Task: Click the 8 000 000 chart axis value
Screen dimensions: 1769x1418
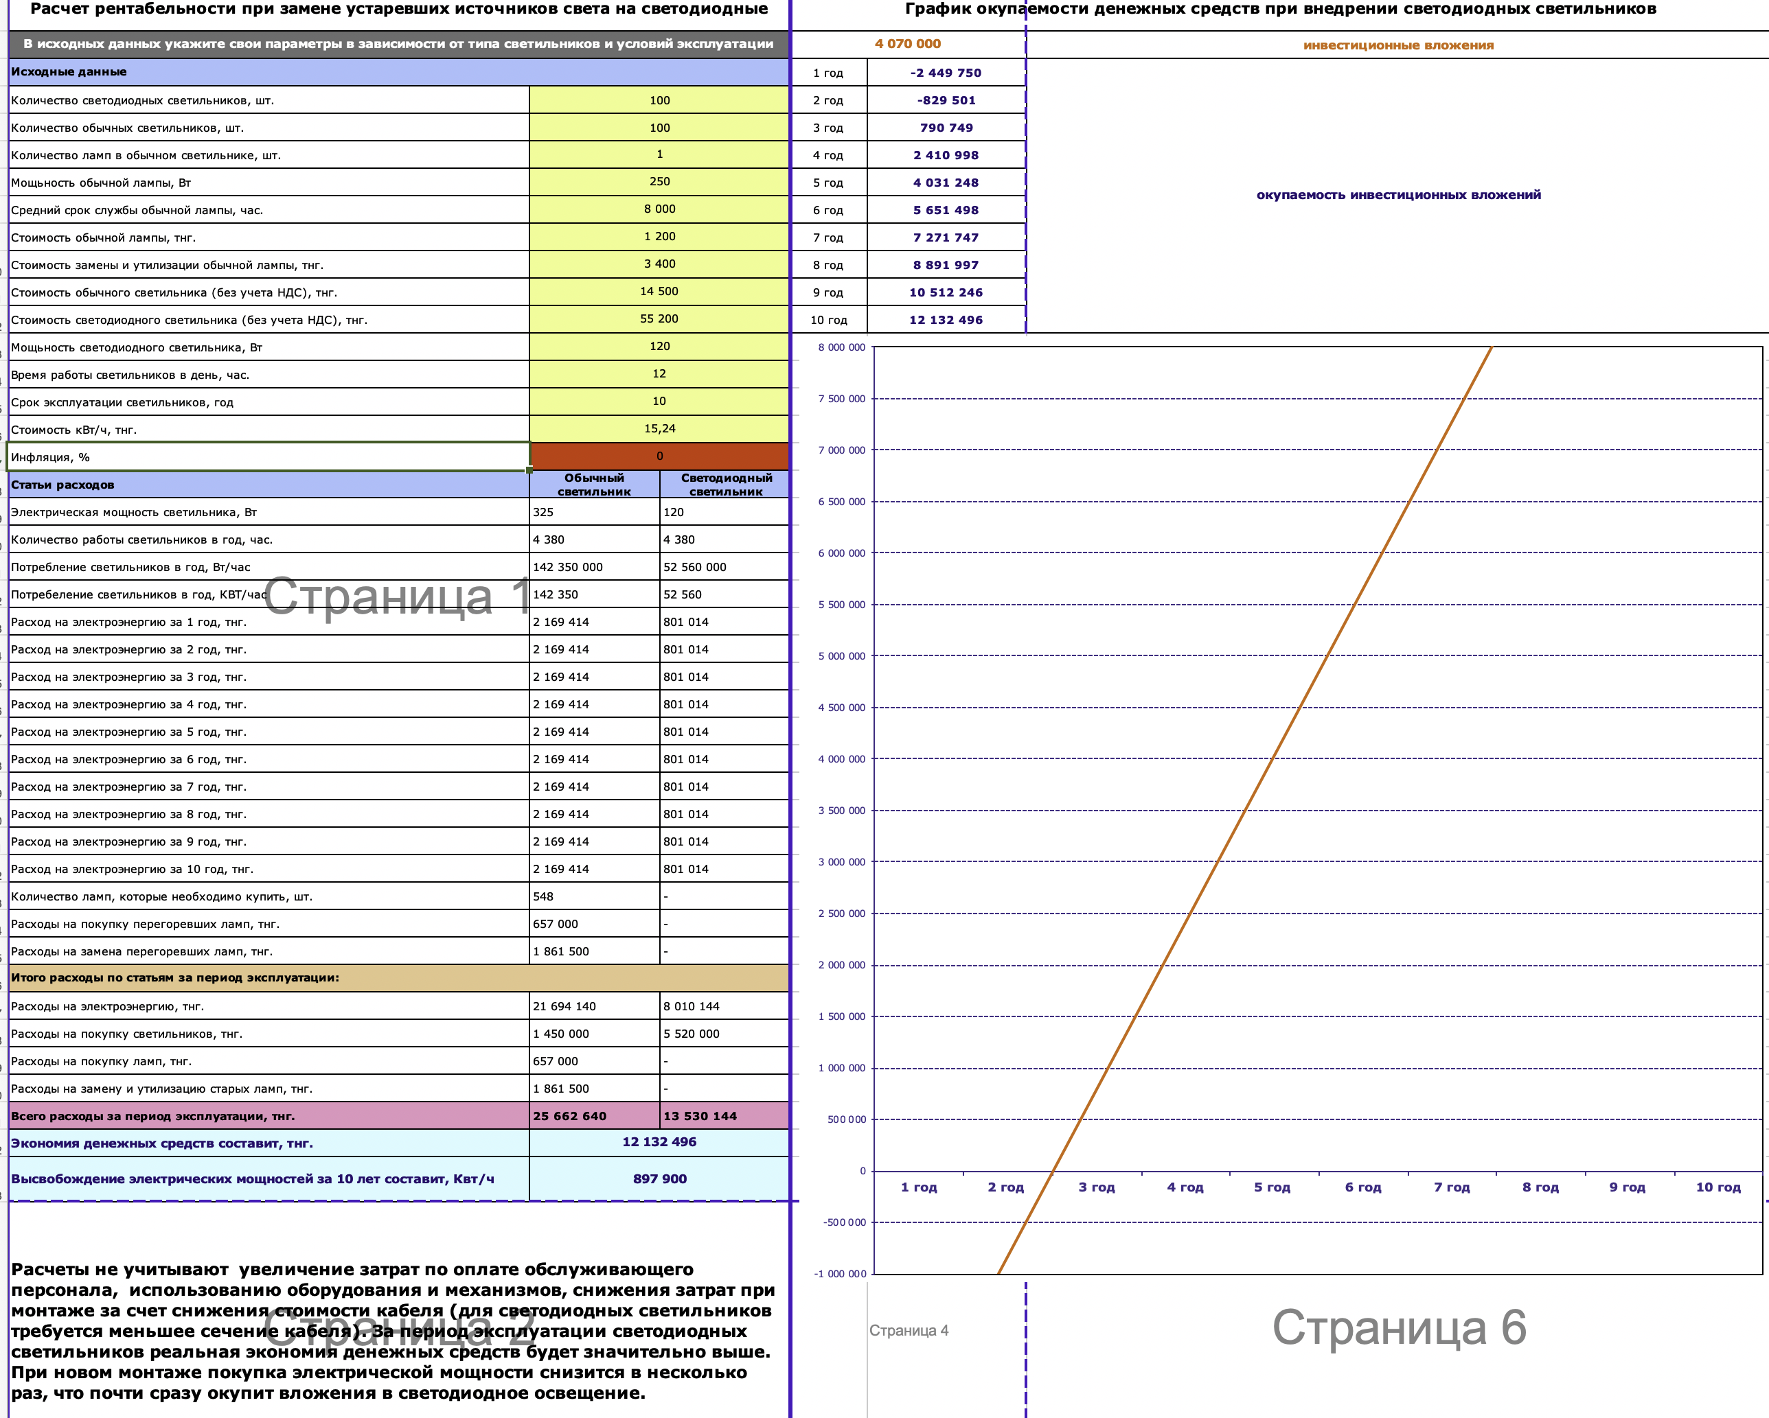Action: pyautogui.click(x=841, y=348)
